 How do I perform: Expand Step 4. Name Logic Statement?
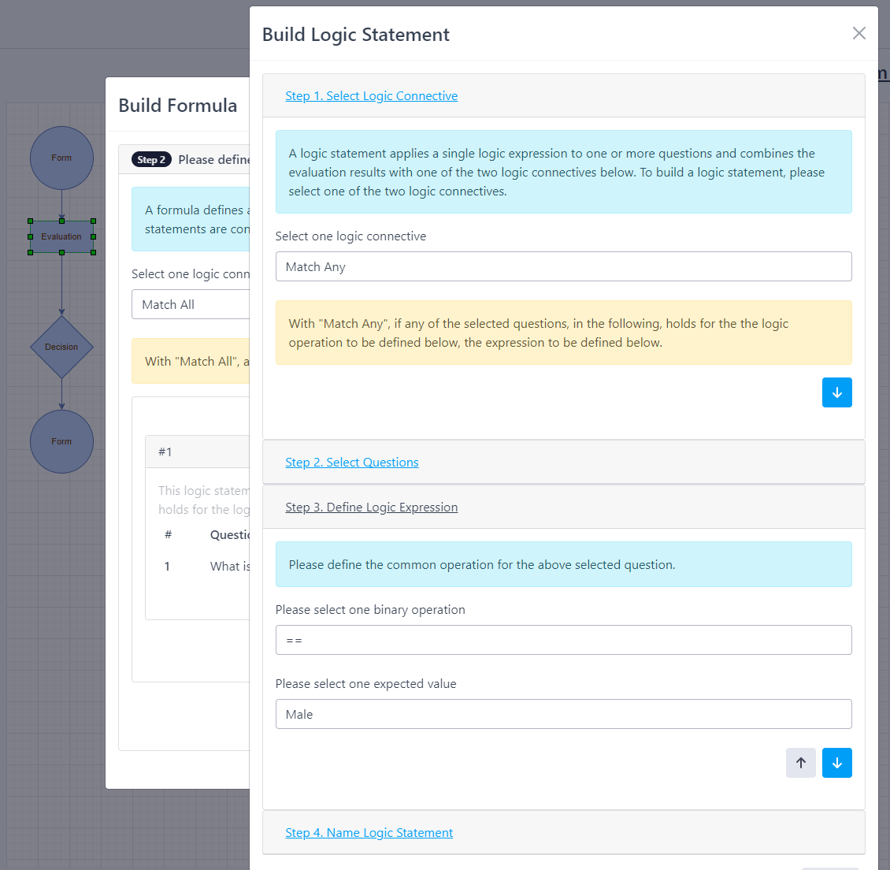click(x=369, y=833)
